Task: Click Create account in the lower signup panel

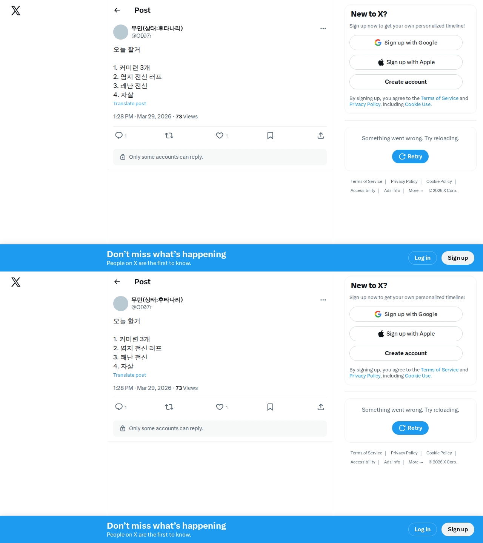Action: (406, 353)
